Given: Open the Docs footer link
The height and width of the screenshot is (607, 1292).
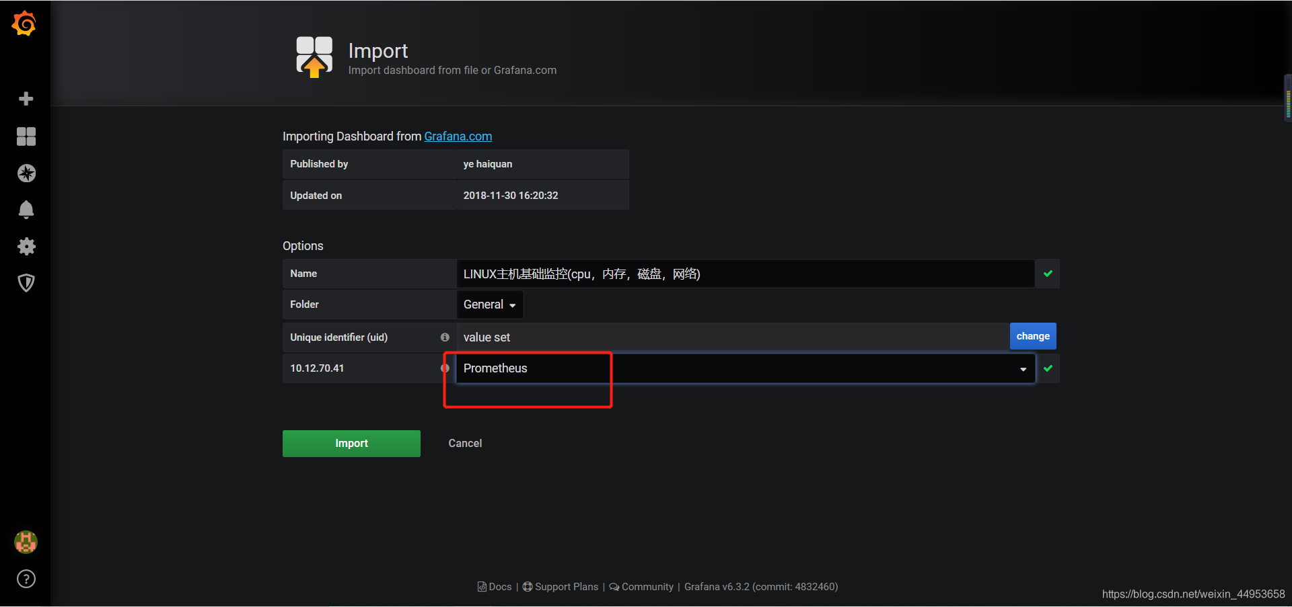Looking at the screenshot, I should (x=495, y=587).
